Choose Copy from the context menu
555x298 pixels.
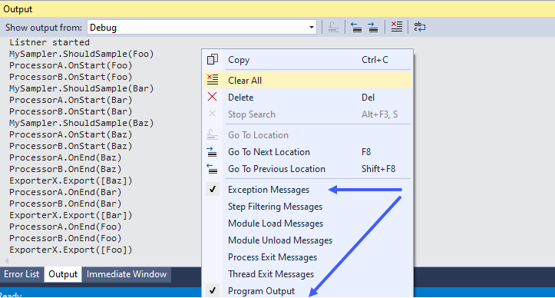pos(239,60)
